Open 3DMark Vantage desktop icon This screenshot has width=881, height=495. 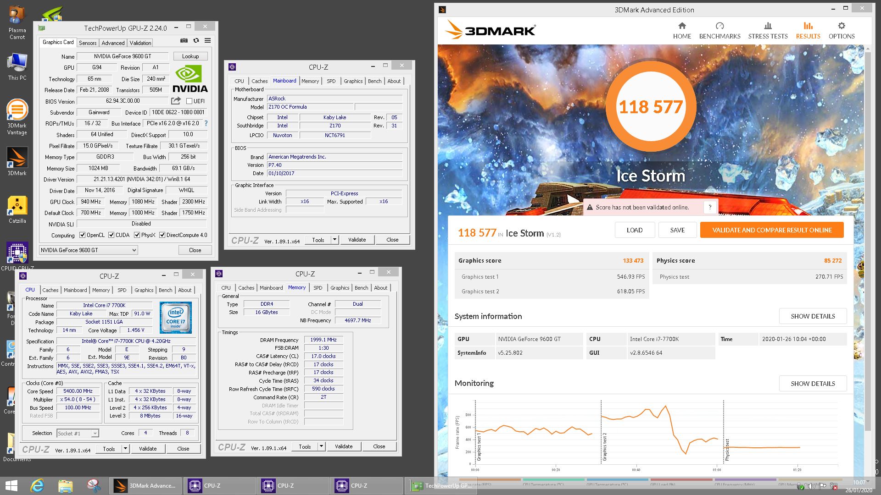17,117
